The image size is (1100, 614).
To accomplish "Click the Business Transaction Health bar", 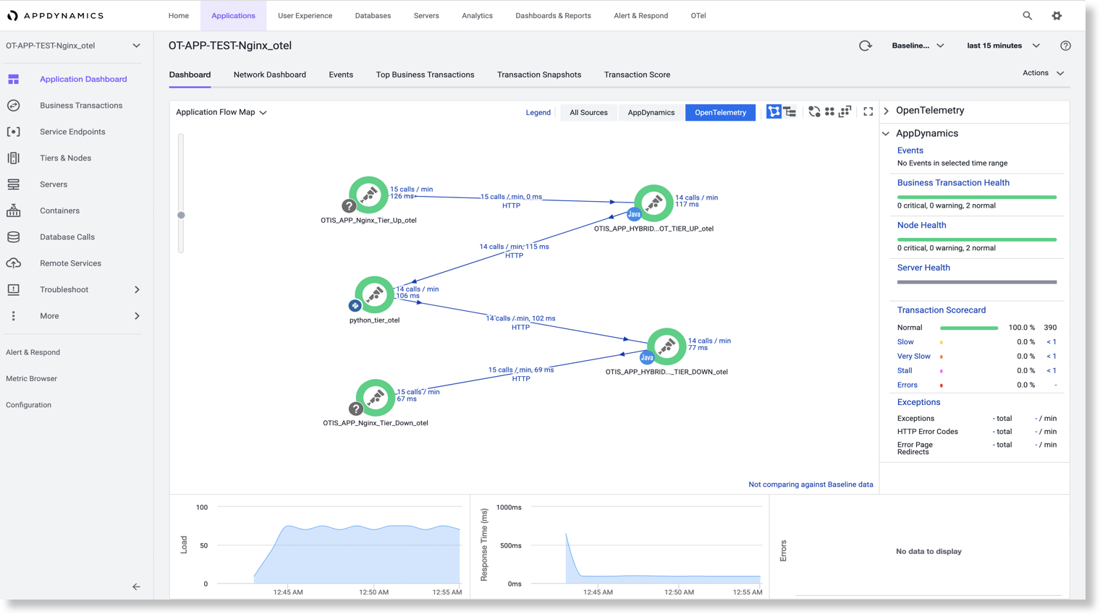I will pyautogui.click(x=977, y=197).
